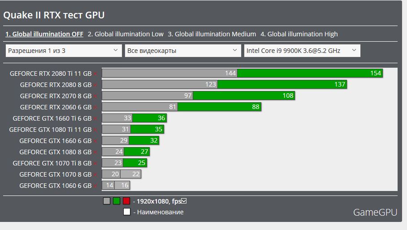Click the GEFORCE RTX 2070 8 GB label
The image size is (407, 230).
click(56, 96)
